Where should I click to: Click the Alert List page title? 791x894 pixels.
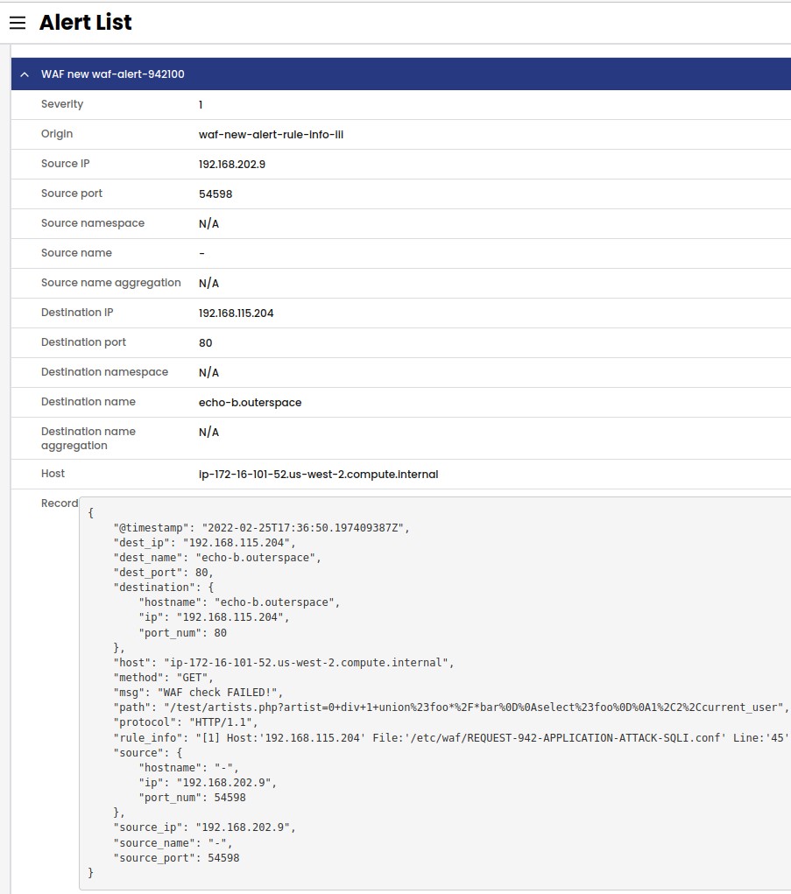tap(85, 23)
